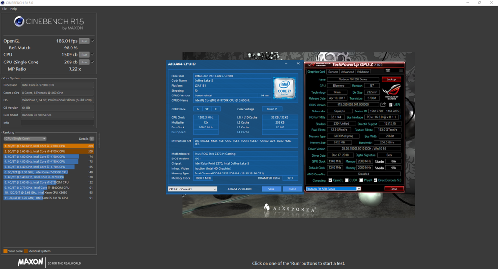This screenshot has width=498, height=269.
Task: Toggle the UEFI checkbox in GPU-Z
Action: click(x=391, y=105)
